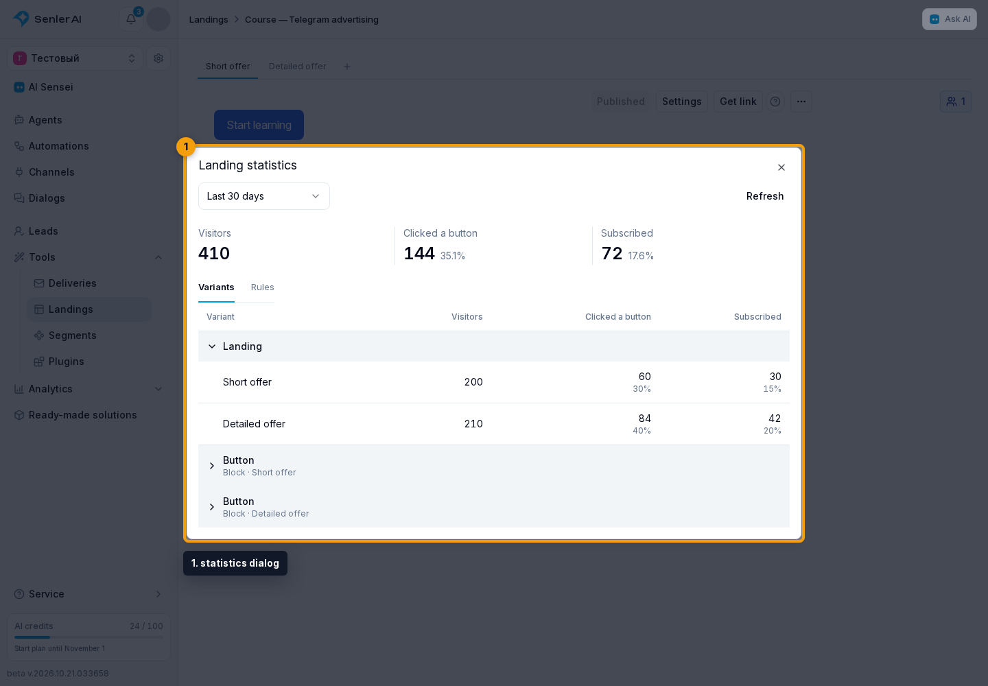Click the visitors count button showing 1
This screenshot has width=988, height=686.
pos(956,102)
